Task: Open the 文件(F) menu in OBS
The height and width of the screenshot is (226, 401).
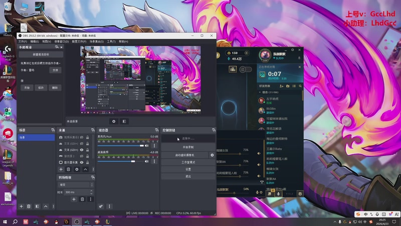Action: pyautogui.click(x=23, y=42)
